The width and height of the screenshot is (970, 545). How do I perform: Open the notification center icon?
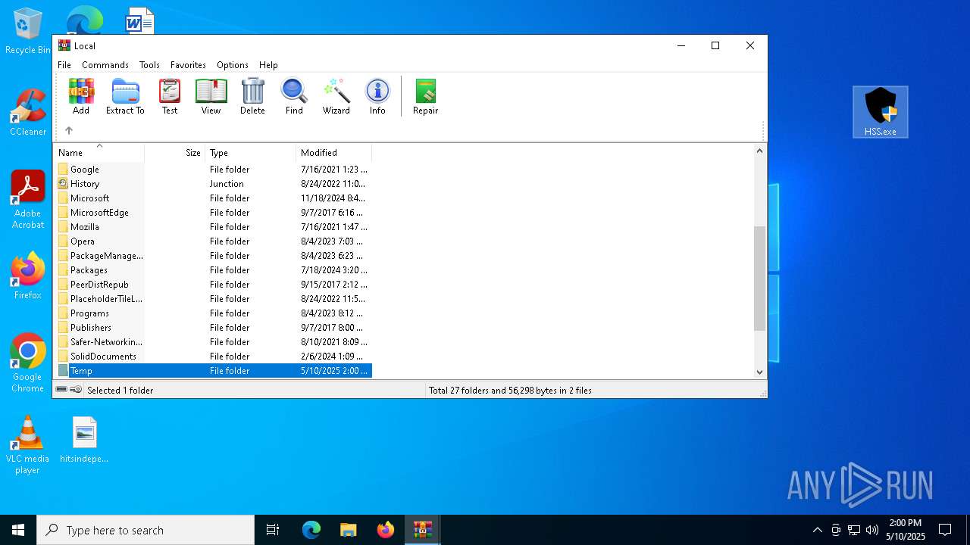(945, 530)
